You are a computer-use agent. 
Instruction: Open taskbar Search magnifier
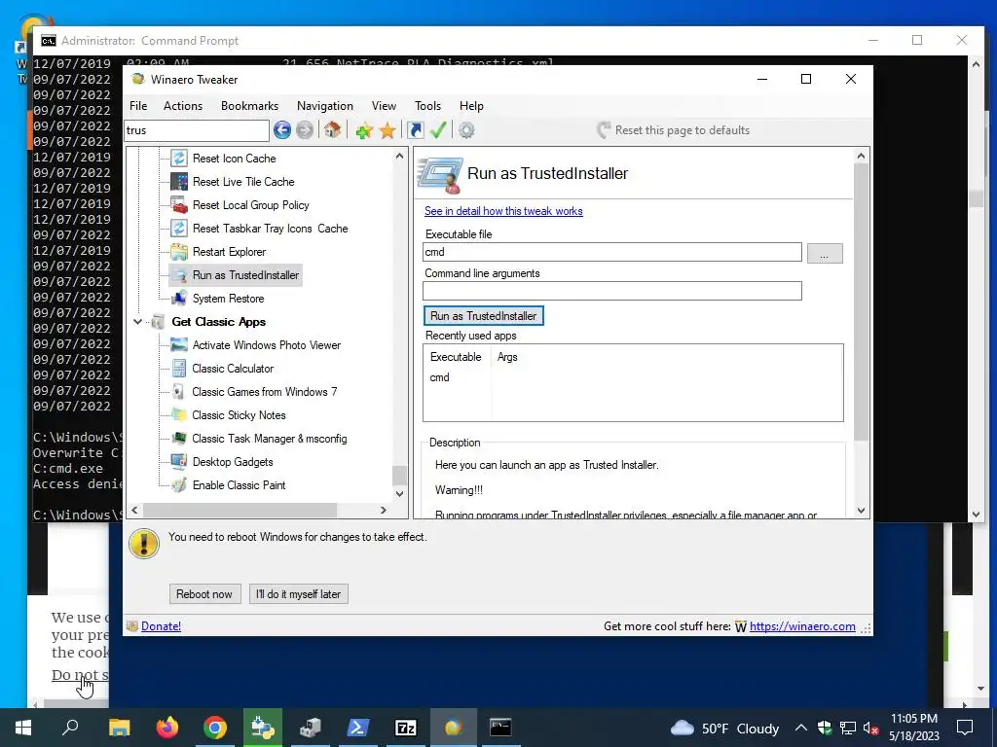tap(70, 728)
